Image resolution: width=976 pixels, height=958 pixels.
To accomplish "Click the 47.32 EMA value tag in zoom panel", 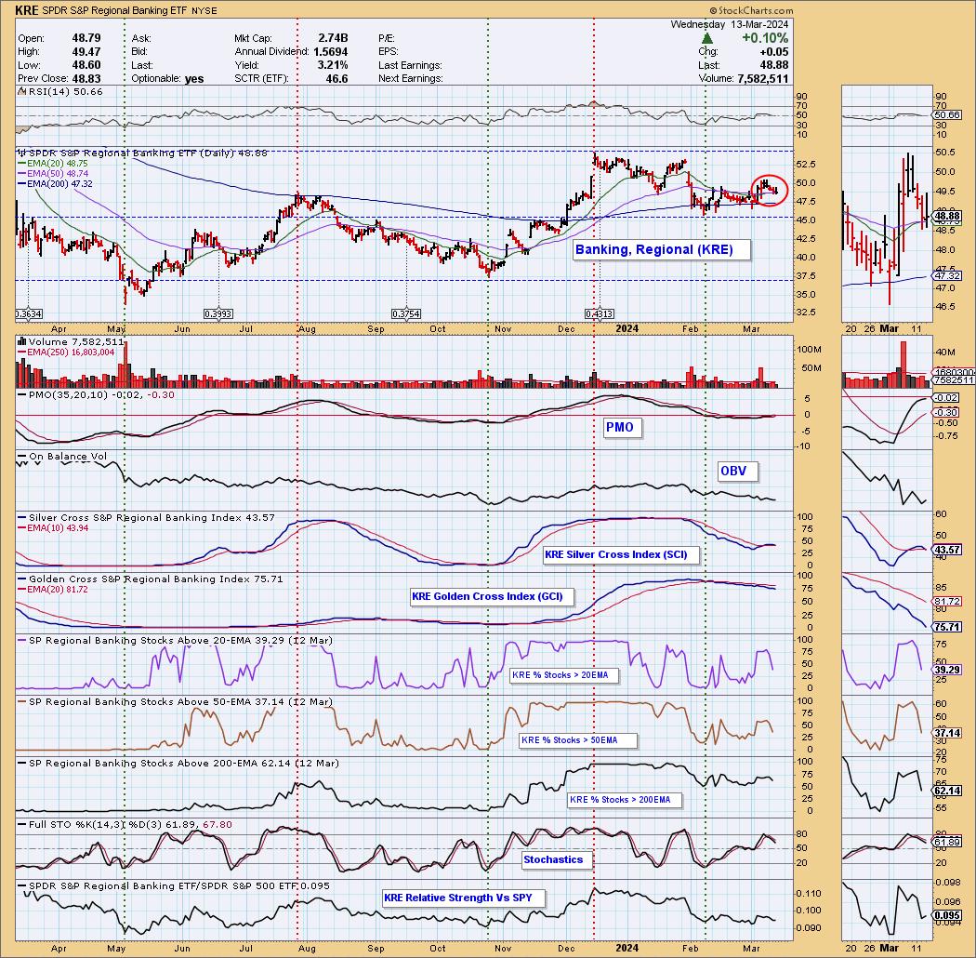I will 947,275.
